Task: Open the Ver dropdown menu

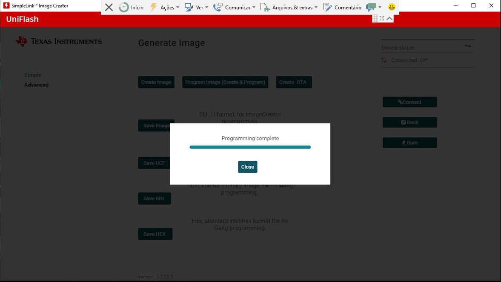Action: tap(206, 7)
